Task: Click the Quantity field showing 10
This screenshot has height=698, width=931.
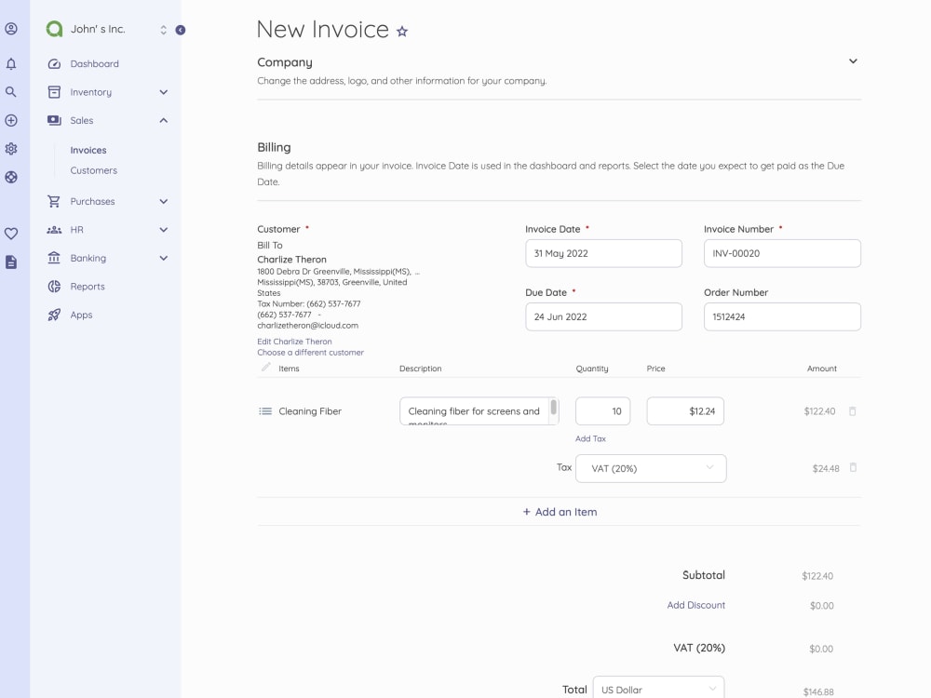Action: coord(602,411)
